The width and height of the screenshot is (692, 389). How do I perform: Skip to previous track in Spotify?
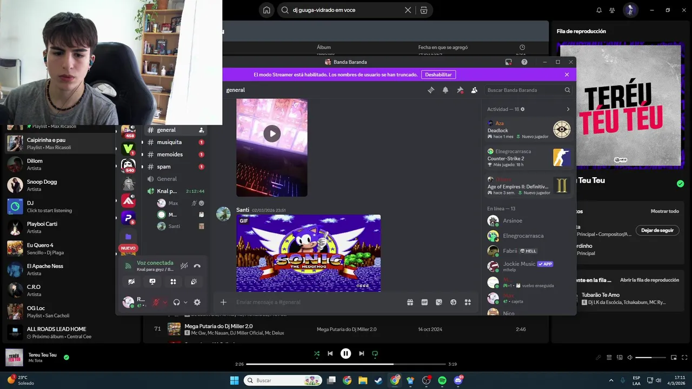[x=330, y=353]
